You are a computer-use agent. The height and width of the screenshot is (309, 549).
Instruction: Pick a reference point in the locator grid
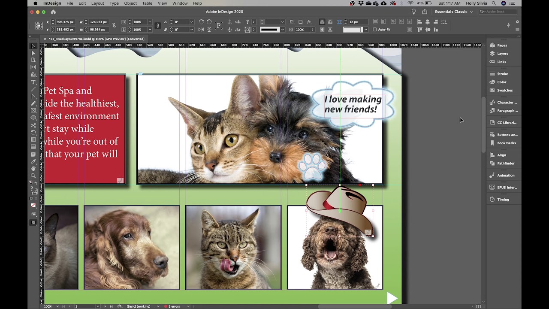pos(39,26)
